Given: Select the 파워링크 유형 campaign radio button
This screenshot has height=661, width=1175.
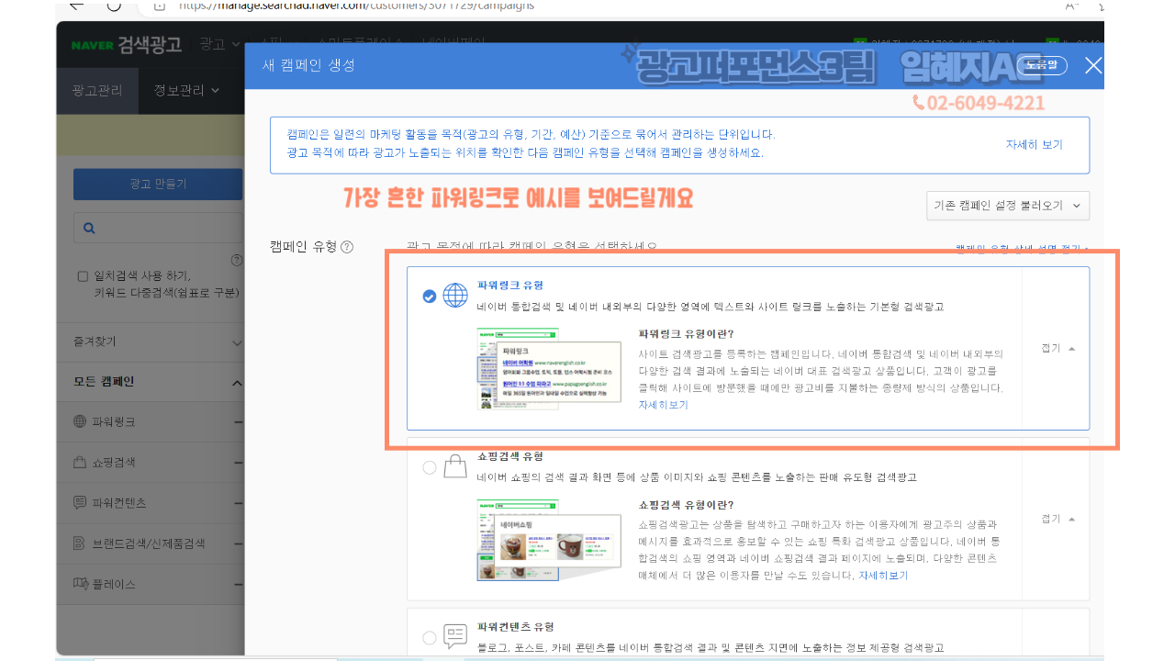Looking at the screenshot, I should click(x=430, y=297).
